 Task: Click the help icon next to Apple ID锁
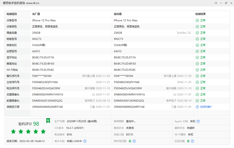(x=198, y=122)
